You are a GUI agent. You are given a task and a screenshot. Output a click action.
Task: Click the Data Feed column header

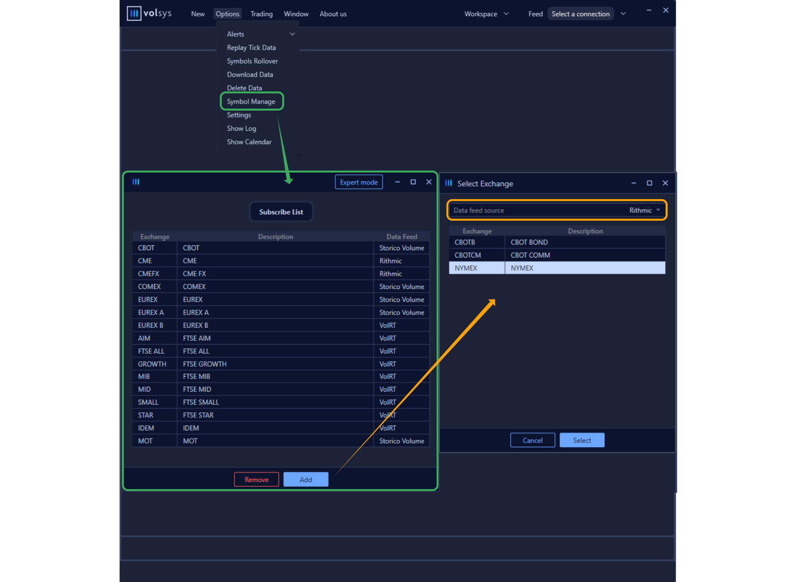click(402, 236)
